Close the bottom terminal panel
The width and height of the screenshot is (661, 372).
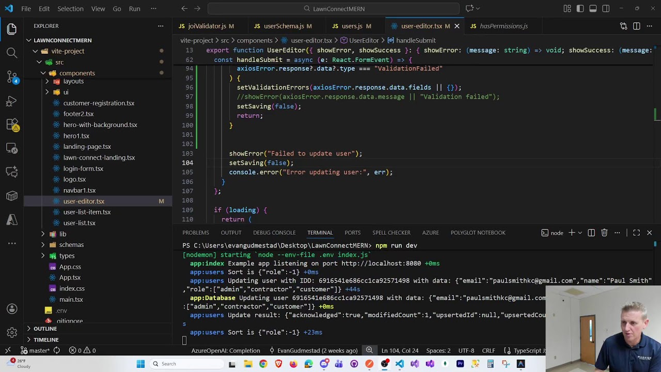[649, 233]
